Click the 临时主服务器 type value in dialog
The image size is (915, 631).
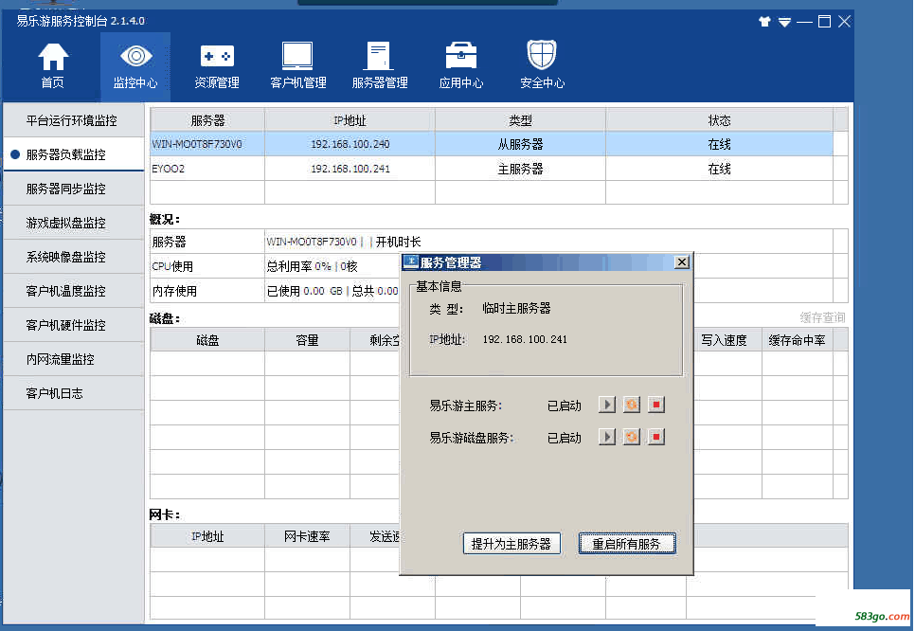516,308
